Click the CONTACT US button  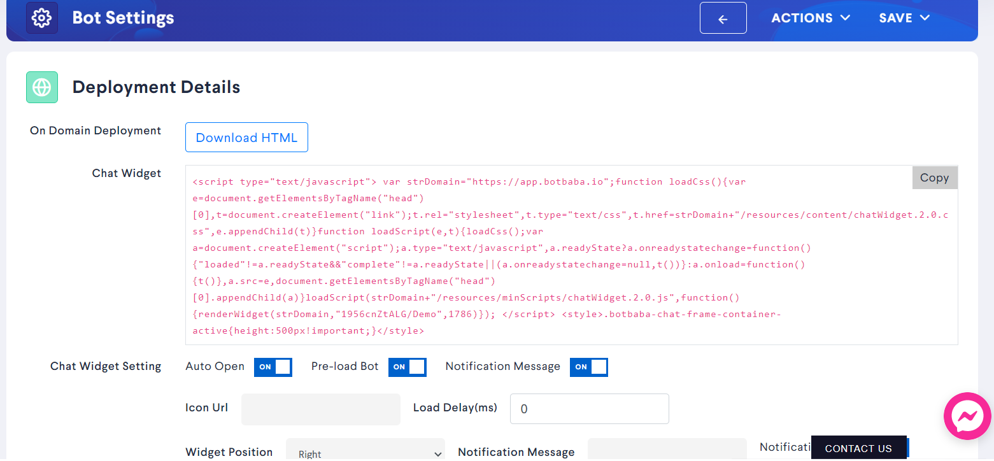tap(858, 448)
